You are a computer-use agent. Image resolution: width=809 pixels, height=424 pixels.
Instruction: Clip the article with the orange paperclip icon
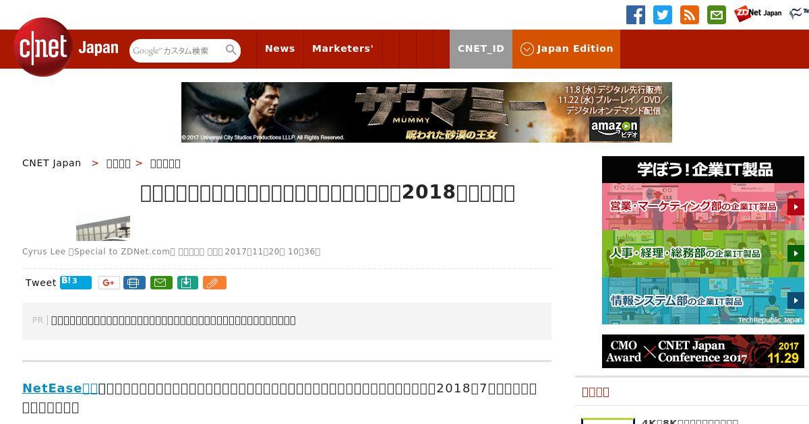click(x=214, y=283)
